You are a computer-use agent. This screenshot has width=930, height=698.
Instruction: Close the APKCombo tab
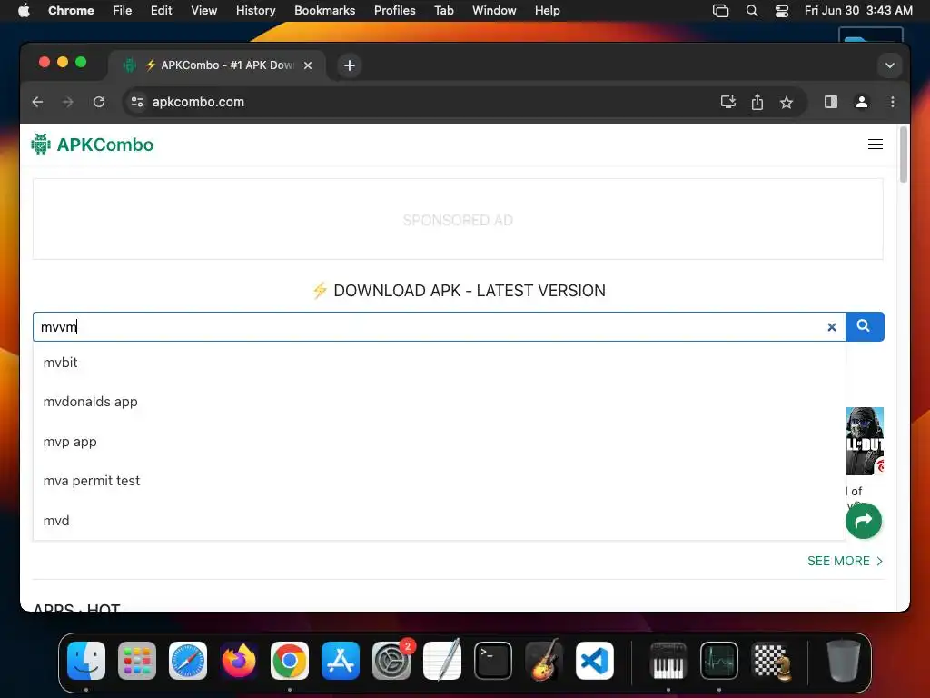tap(308, 65)
